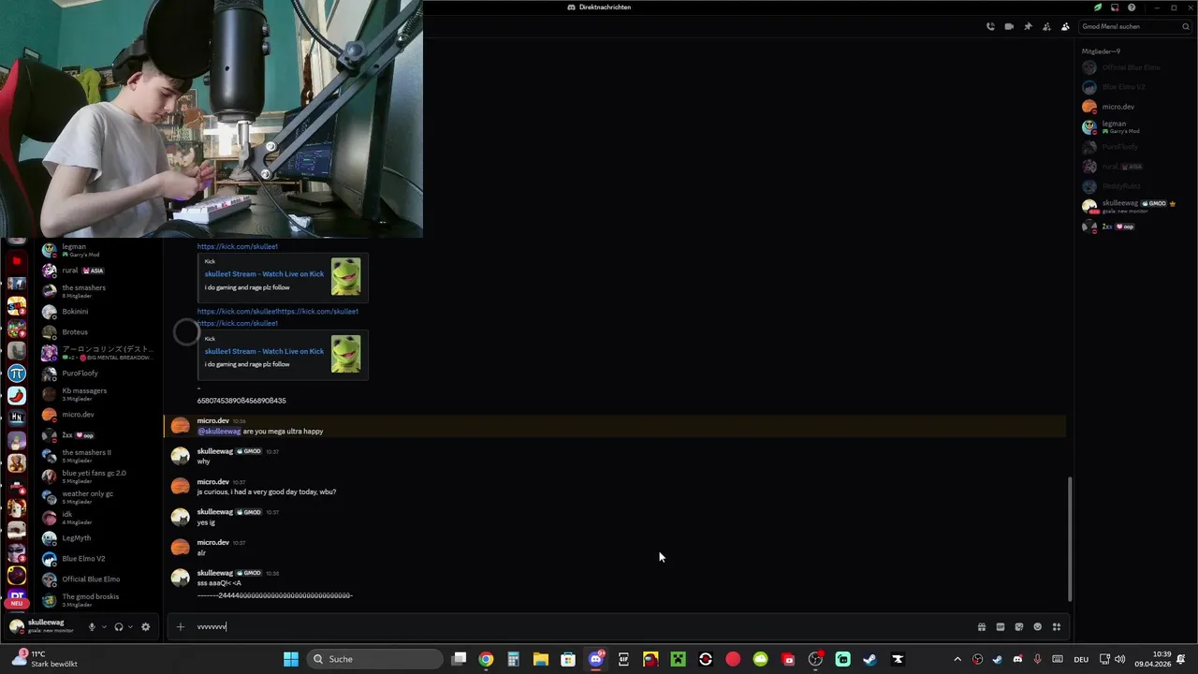Image resolution: width=1198 pixels, height=674 pixels.
Task: Open Broteus conversation in the DM list
Action: [x=97, y=332]
